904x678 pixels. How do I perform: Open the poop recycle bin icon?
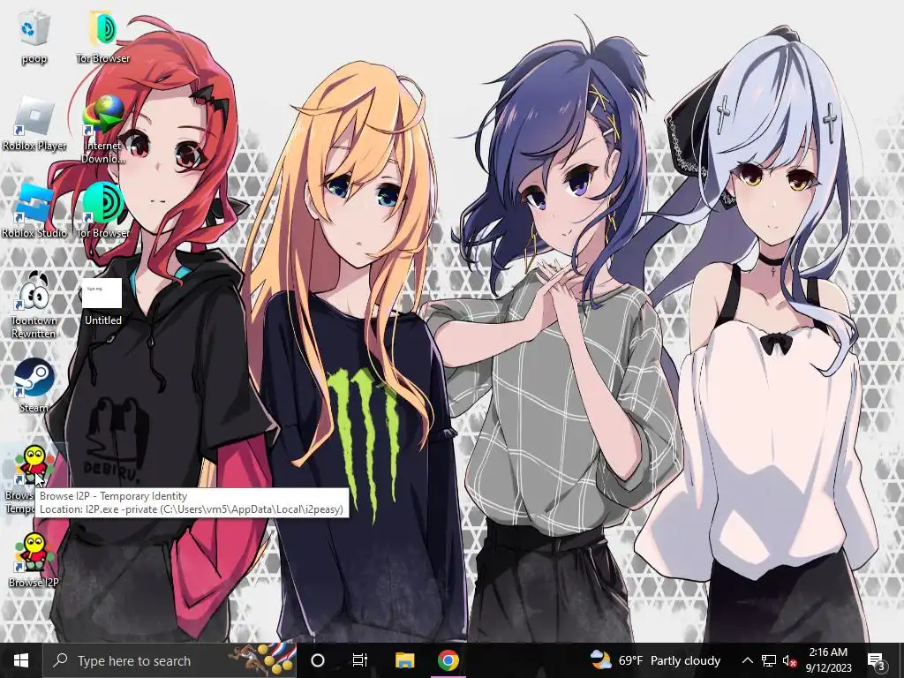[x=34, y=37]
